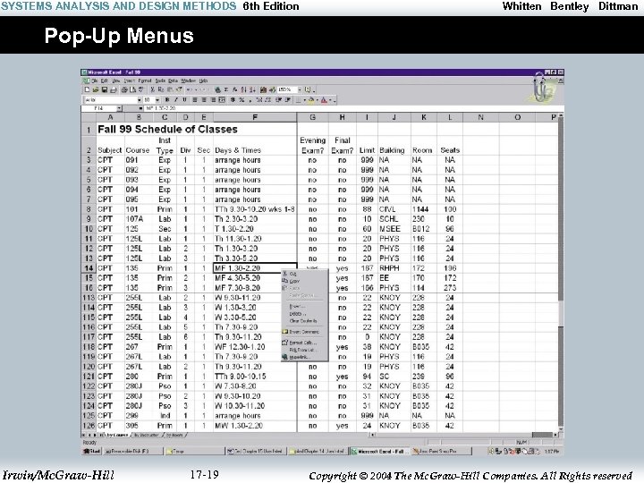Toggle Bold formatting
The width and height of the screenshot is (644, 483).
[x=167, y=100]
